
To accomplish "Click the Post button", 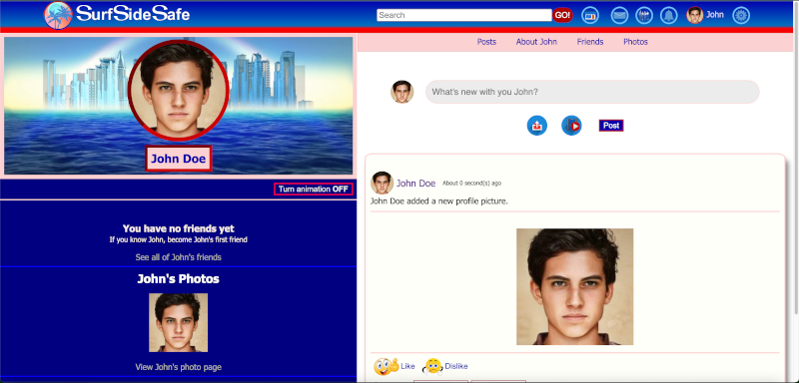I will (x=611, y=126).
